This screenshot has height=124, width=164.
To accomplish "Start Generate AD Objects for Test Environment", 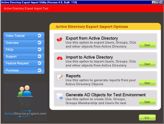I will tap(147, 102).
